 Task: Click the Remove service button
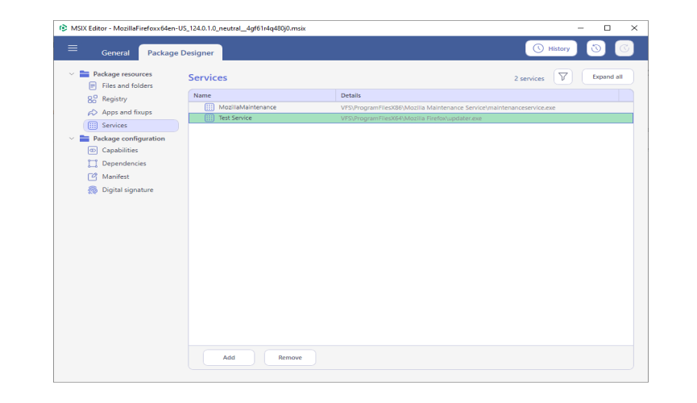tap(290, 358)
